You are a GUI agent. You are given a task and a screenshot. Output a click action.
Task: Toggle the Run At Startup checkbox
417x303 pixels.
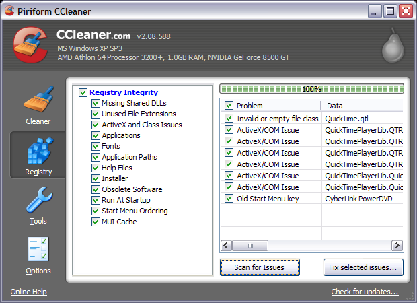tap(96, 200)
